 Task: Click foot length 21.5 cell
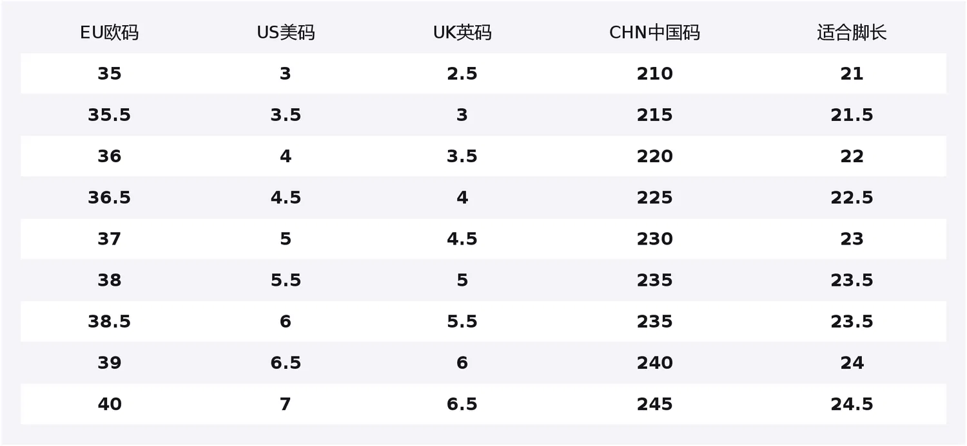(852, 115)
